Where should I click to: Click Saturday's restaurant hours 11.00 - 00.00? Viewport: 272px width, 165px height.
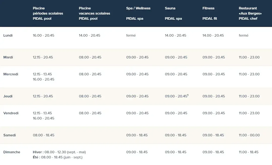(x=249, y=135)
